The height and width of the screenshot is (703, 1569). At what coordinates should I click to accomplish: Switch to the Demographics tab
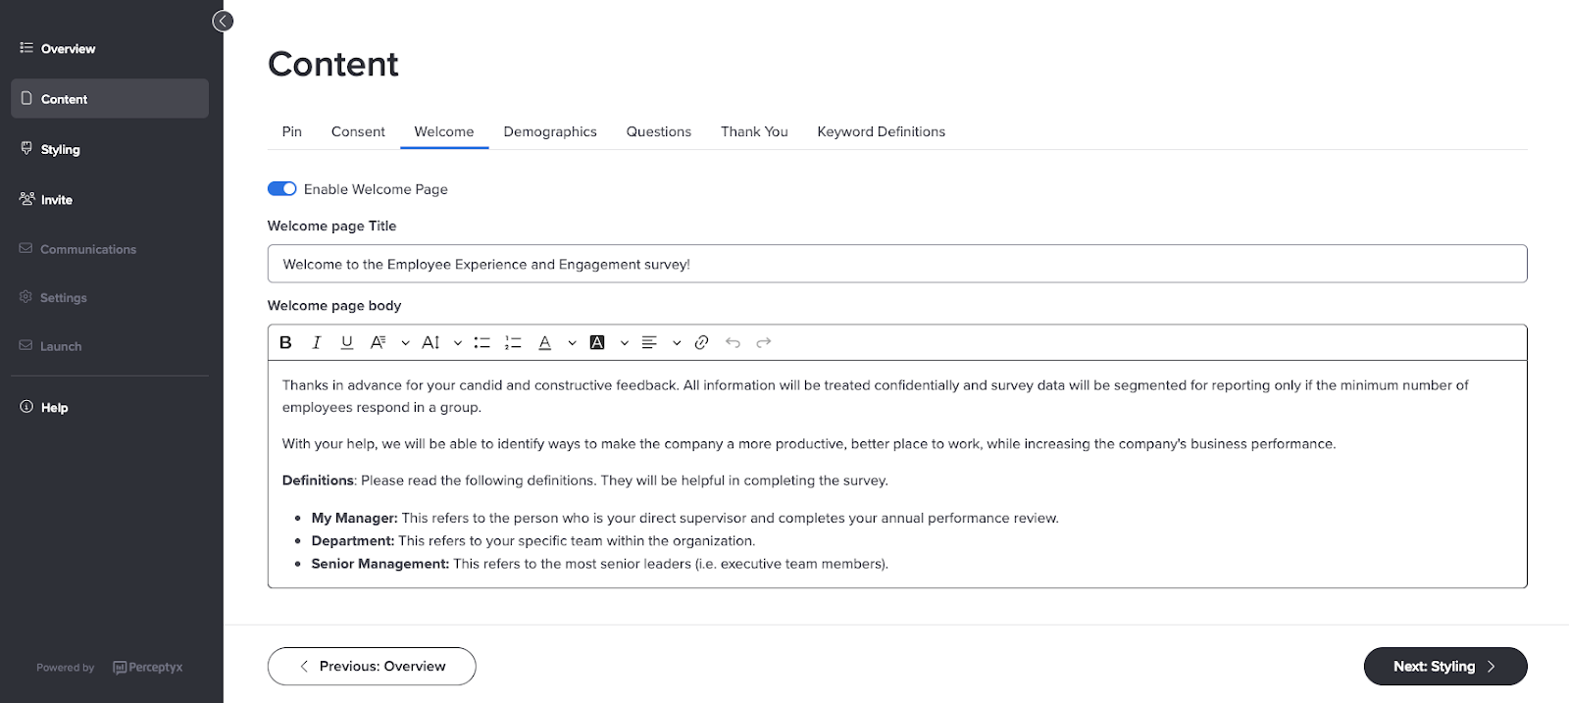point(550,131)
